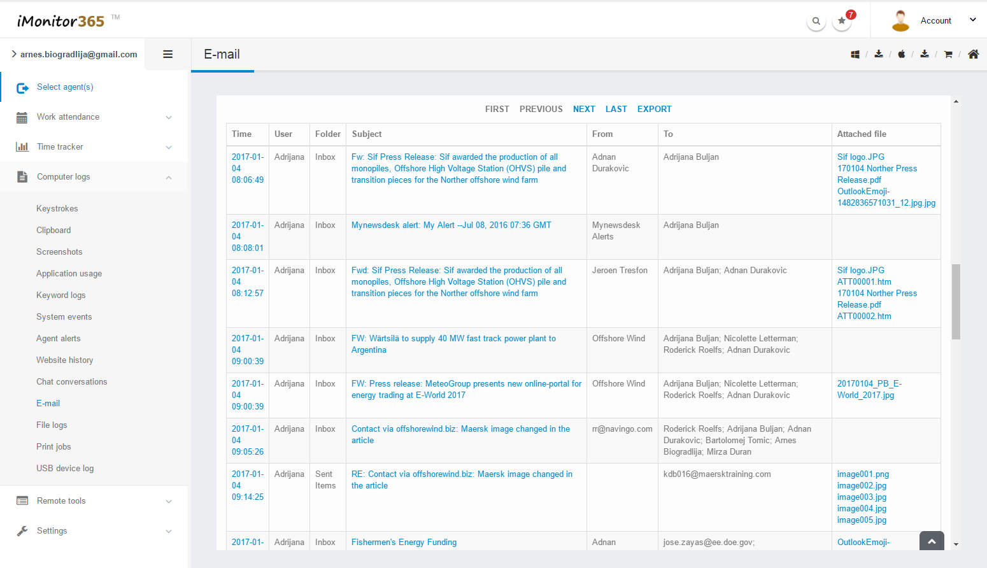987x568 pixels.
Task: Open the Account dropdown
Action: (935, 21)
